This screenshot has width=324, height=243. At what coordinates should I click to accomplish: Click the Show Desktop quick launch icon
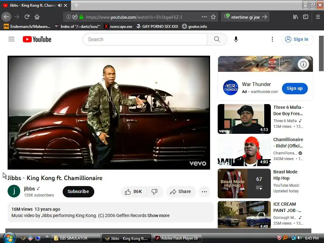pyautogui.click(x=38, y=238)
